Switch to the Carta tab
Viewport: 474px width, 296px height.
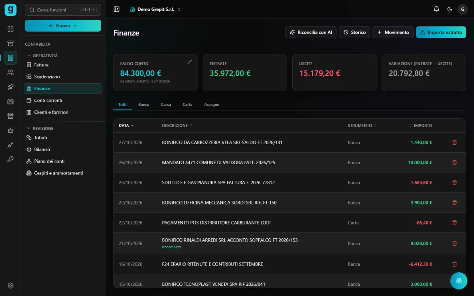187,105
